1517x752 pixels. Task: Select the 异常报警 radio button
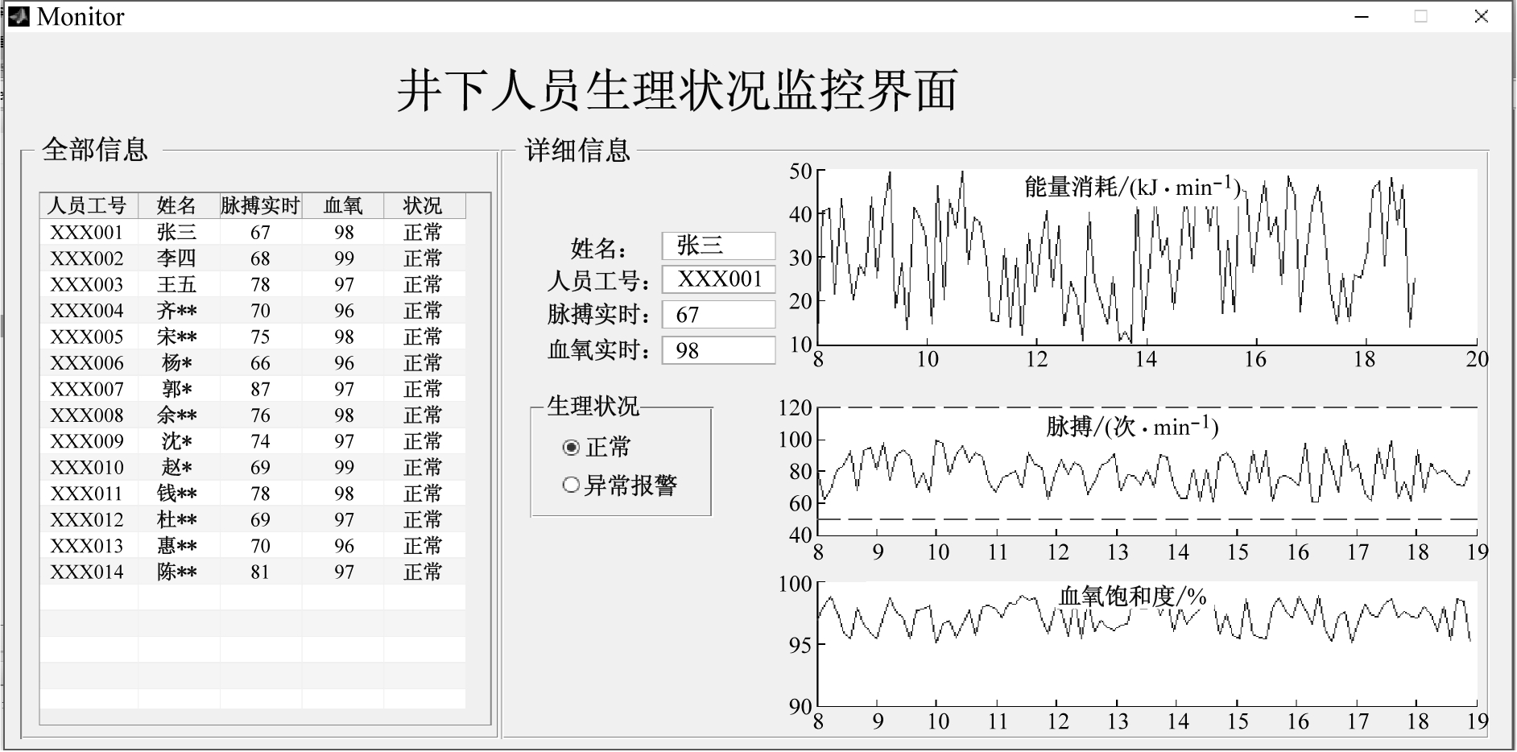tap(571, 485)
